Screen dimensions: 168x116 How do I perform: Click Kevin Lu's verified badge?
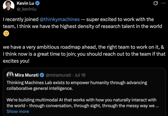(x=38, y=3)
